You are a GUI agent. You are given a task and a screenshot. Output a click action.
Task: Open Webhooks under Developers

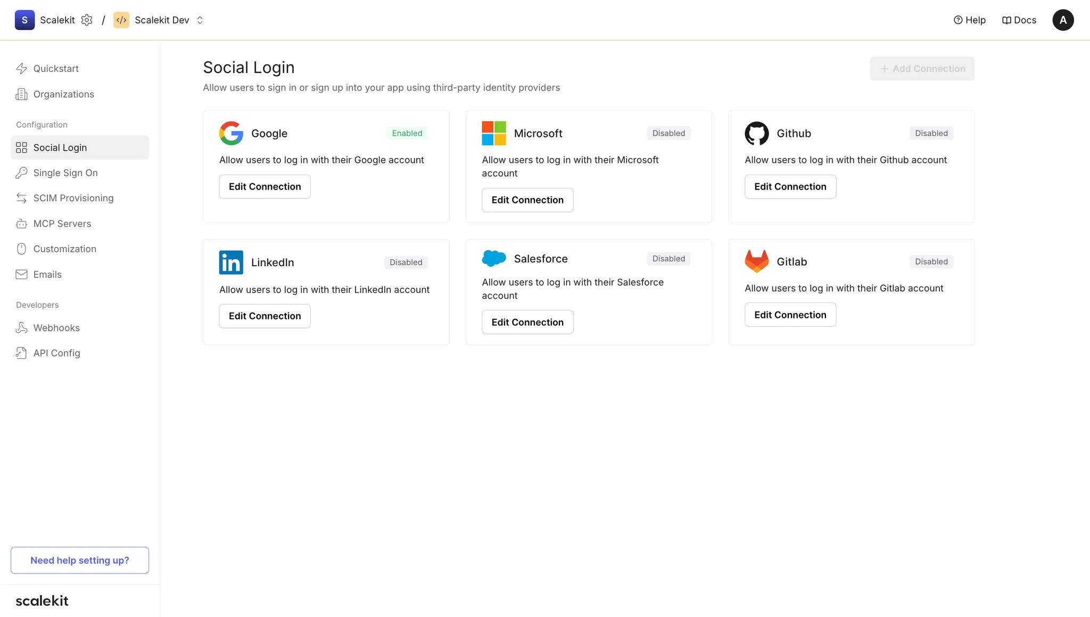[x=80, y=328]
